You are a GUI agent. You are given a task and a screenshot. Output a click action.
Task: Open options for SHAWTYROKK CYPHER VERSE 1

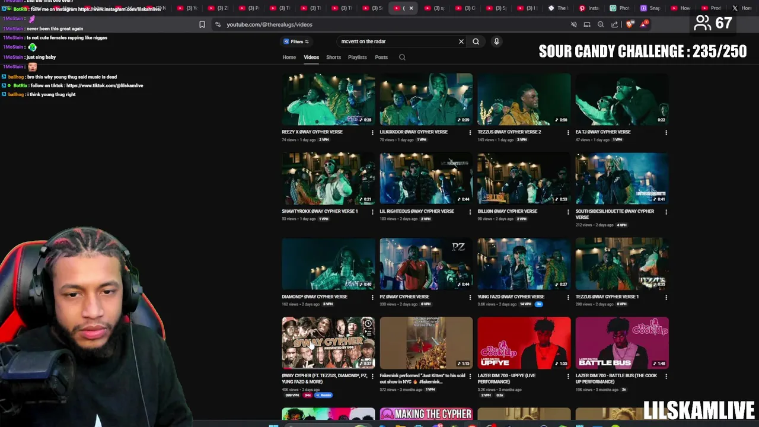click(372, 212)
